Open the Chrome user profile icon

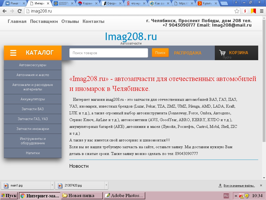(236, 2)
